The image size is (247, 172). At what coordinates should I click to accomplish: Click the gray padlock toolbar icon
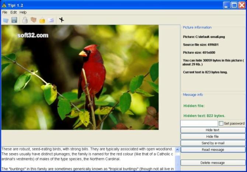click(25, 20)
